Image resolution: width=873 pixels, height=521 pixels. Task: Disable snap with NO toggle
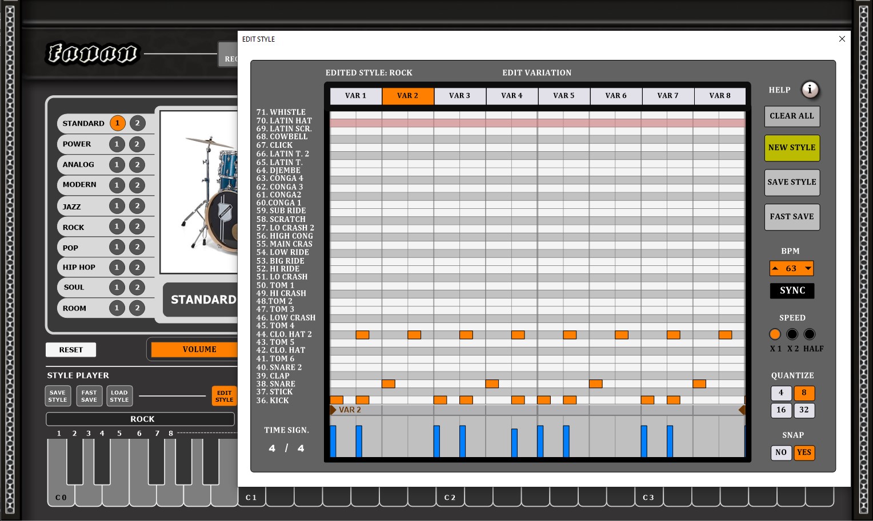pos(781,453)
